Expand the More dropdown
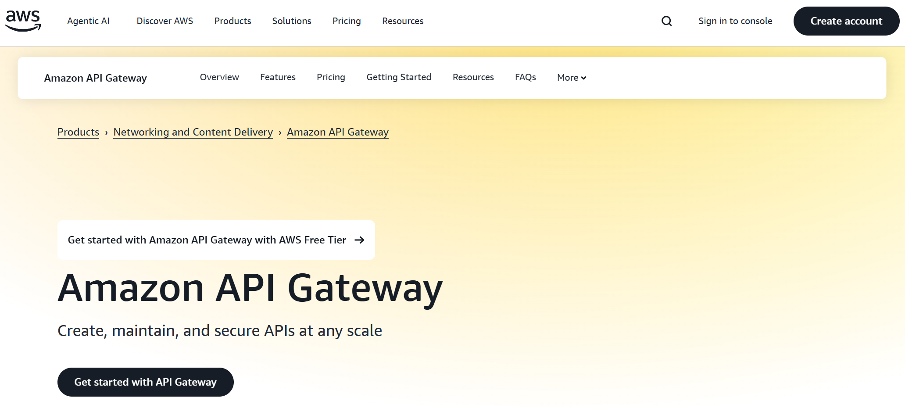 572,78
